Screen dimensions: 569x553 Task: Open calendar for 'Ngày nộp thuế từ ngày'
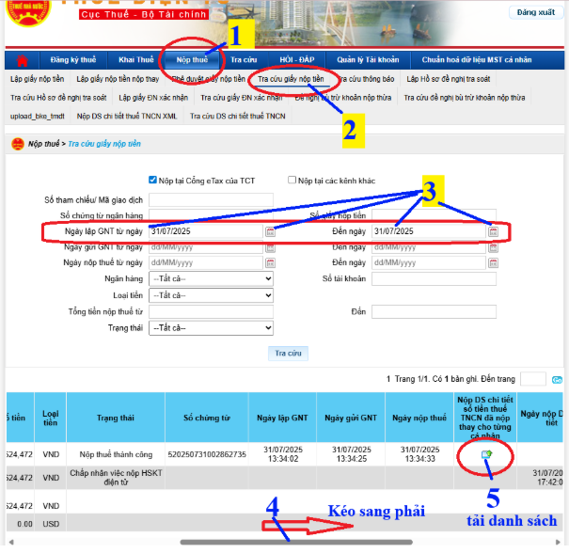click(270, 263)
